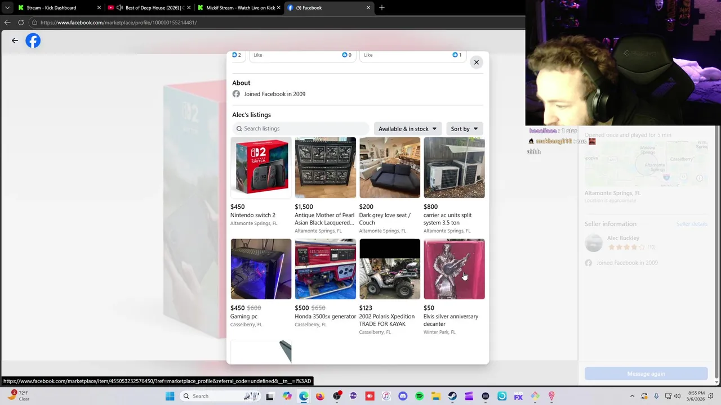Open File Explorer from the taskbar

[435, 396]
